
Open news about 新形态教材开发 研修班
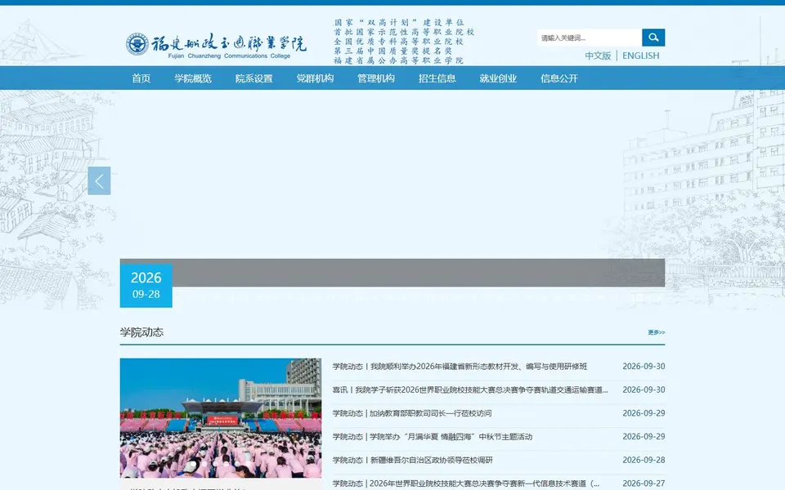point(460,366)
